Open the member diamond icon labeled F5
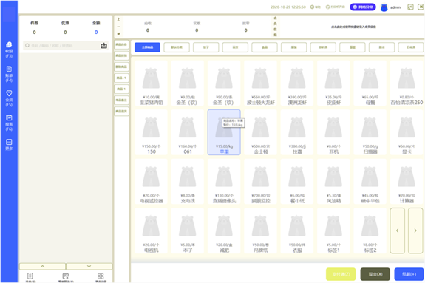425x283 pixels. [9, 98]
